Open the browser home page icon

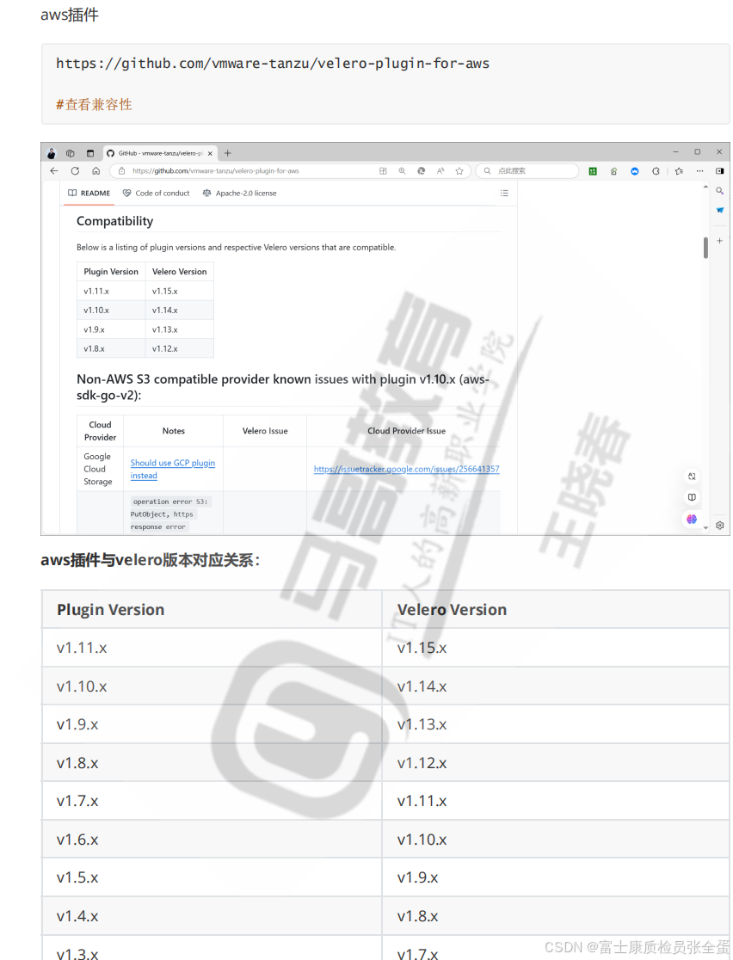(95, 171)
